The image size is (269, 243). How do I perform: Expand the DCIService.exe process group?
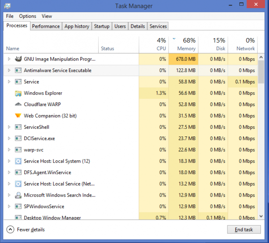click(9, 138)
